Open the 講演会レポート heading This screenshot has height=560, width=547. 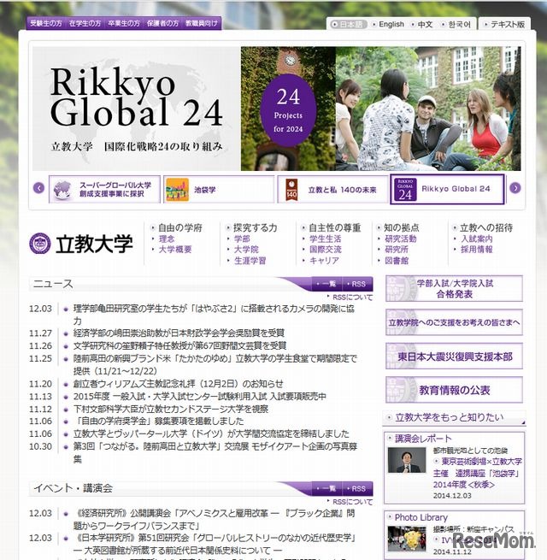(423, 439)
